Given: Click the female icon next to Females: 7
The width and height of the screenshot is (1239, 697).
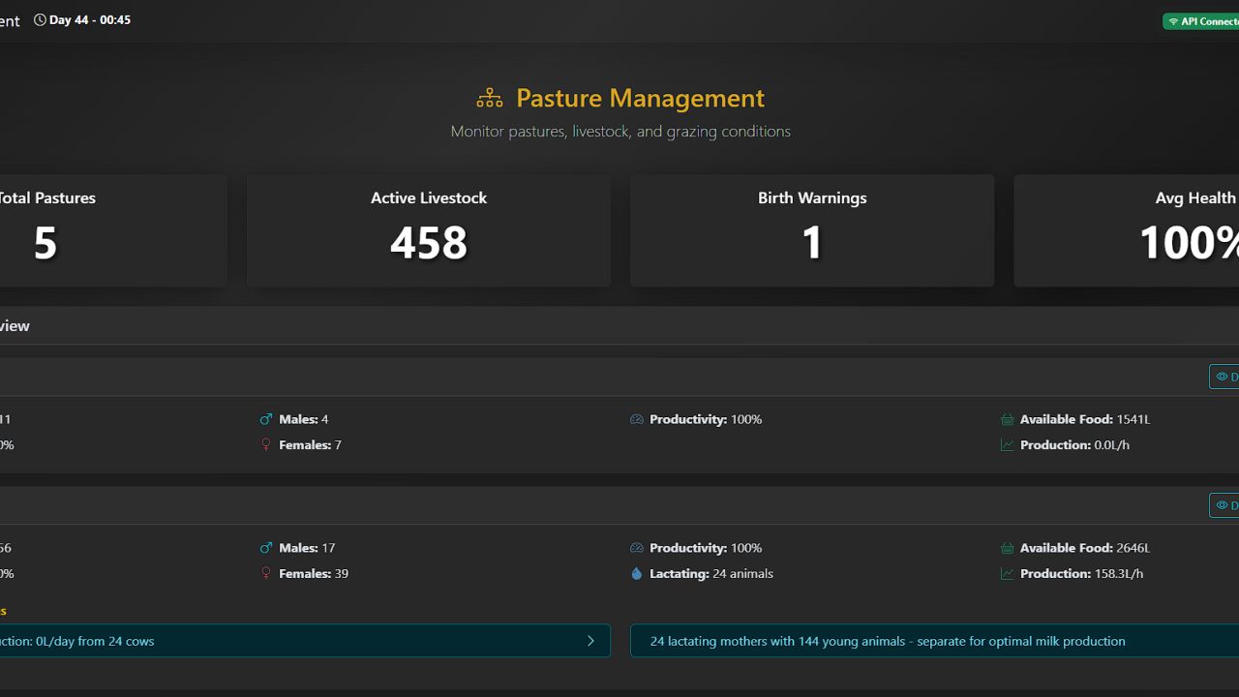Looking at the screenshot, I should [x=266, y=445].
